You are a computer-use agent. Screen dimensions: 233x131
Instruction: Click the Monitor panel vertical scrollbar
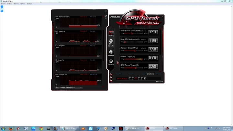pyautogui.click(x=103, y=45)
